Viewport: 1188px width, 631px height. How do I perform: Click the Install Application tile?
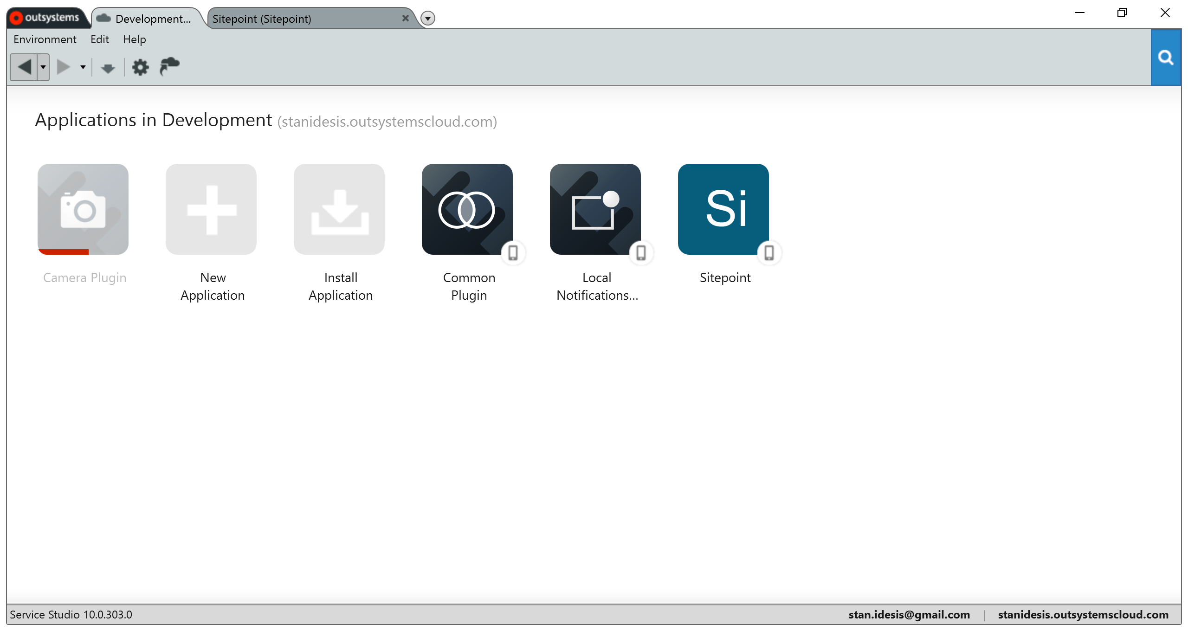(x=339, y=209)
